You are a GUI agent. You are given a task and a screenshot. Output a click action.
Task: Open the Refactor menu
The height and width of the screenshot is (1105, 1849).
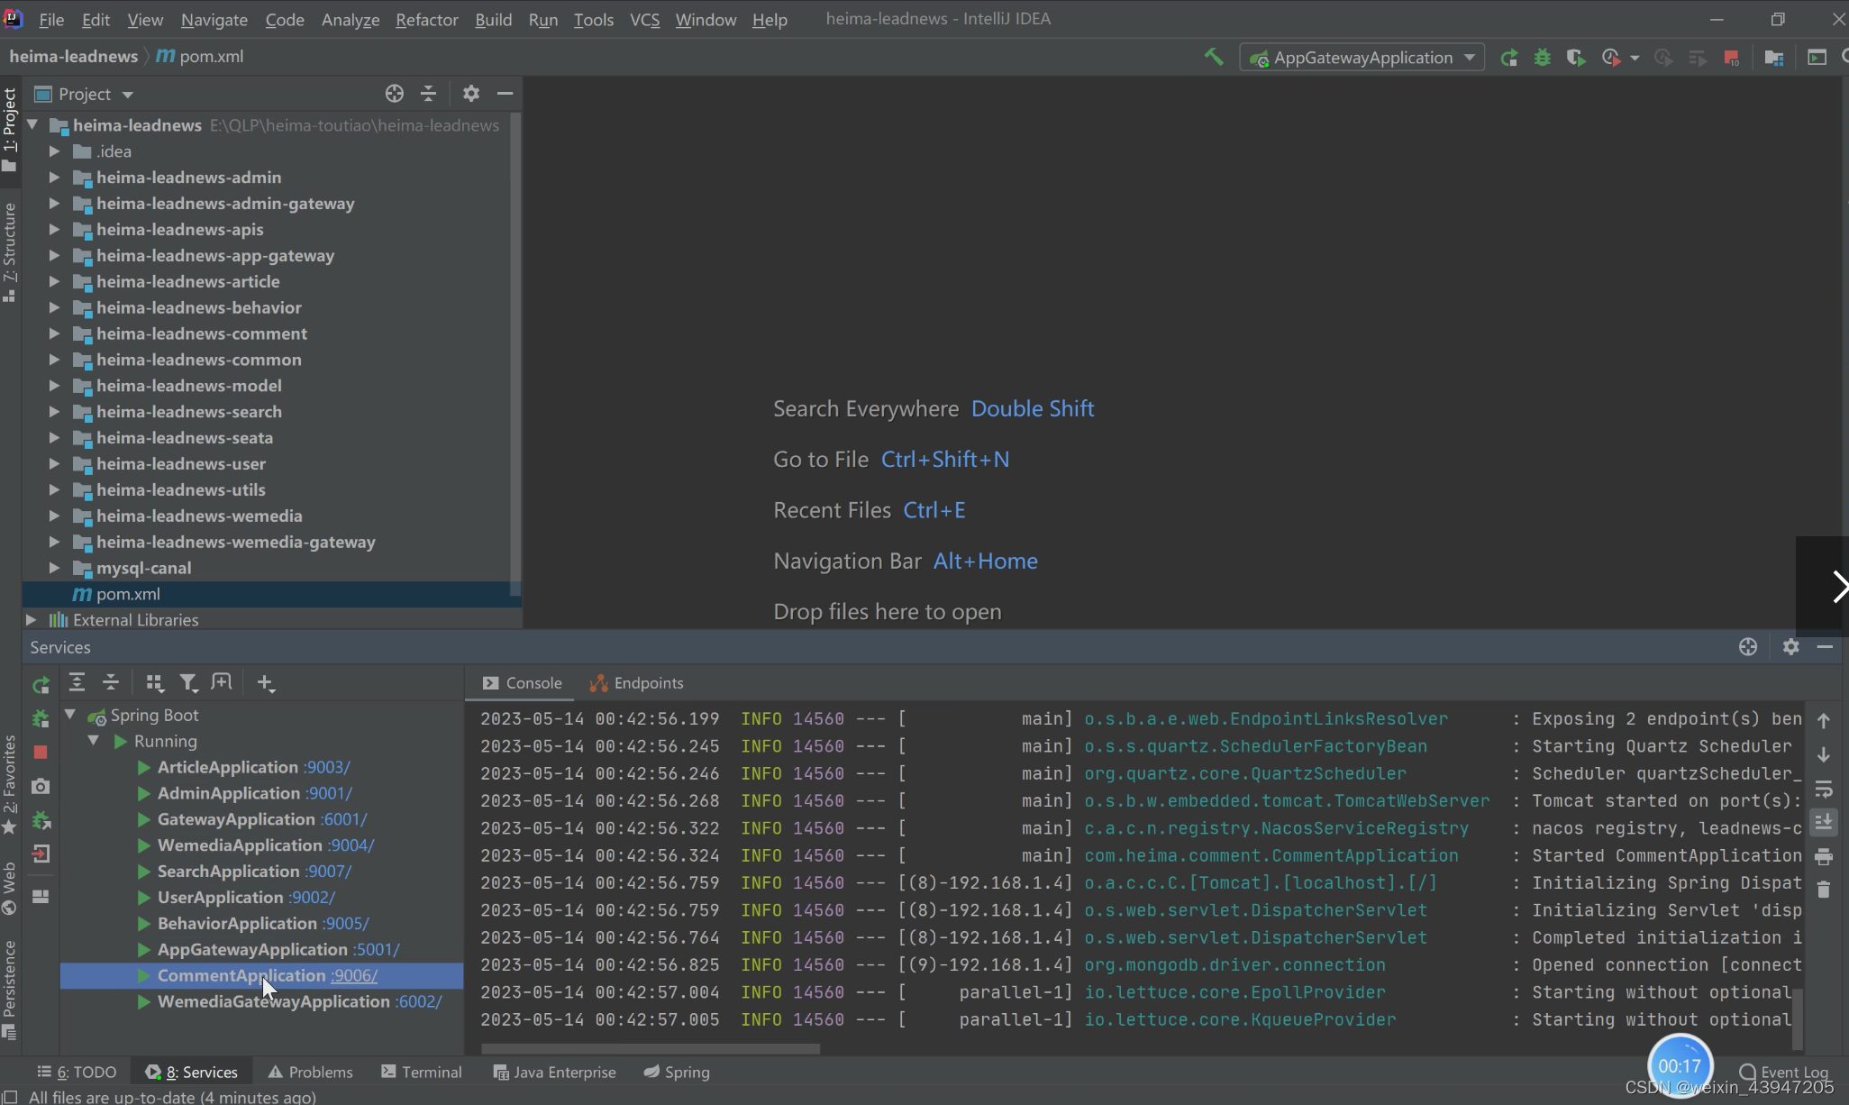tap(426, 19)
